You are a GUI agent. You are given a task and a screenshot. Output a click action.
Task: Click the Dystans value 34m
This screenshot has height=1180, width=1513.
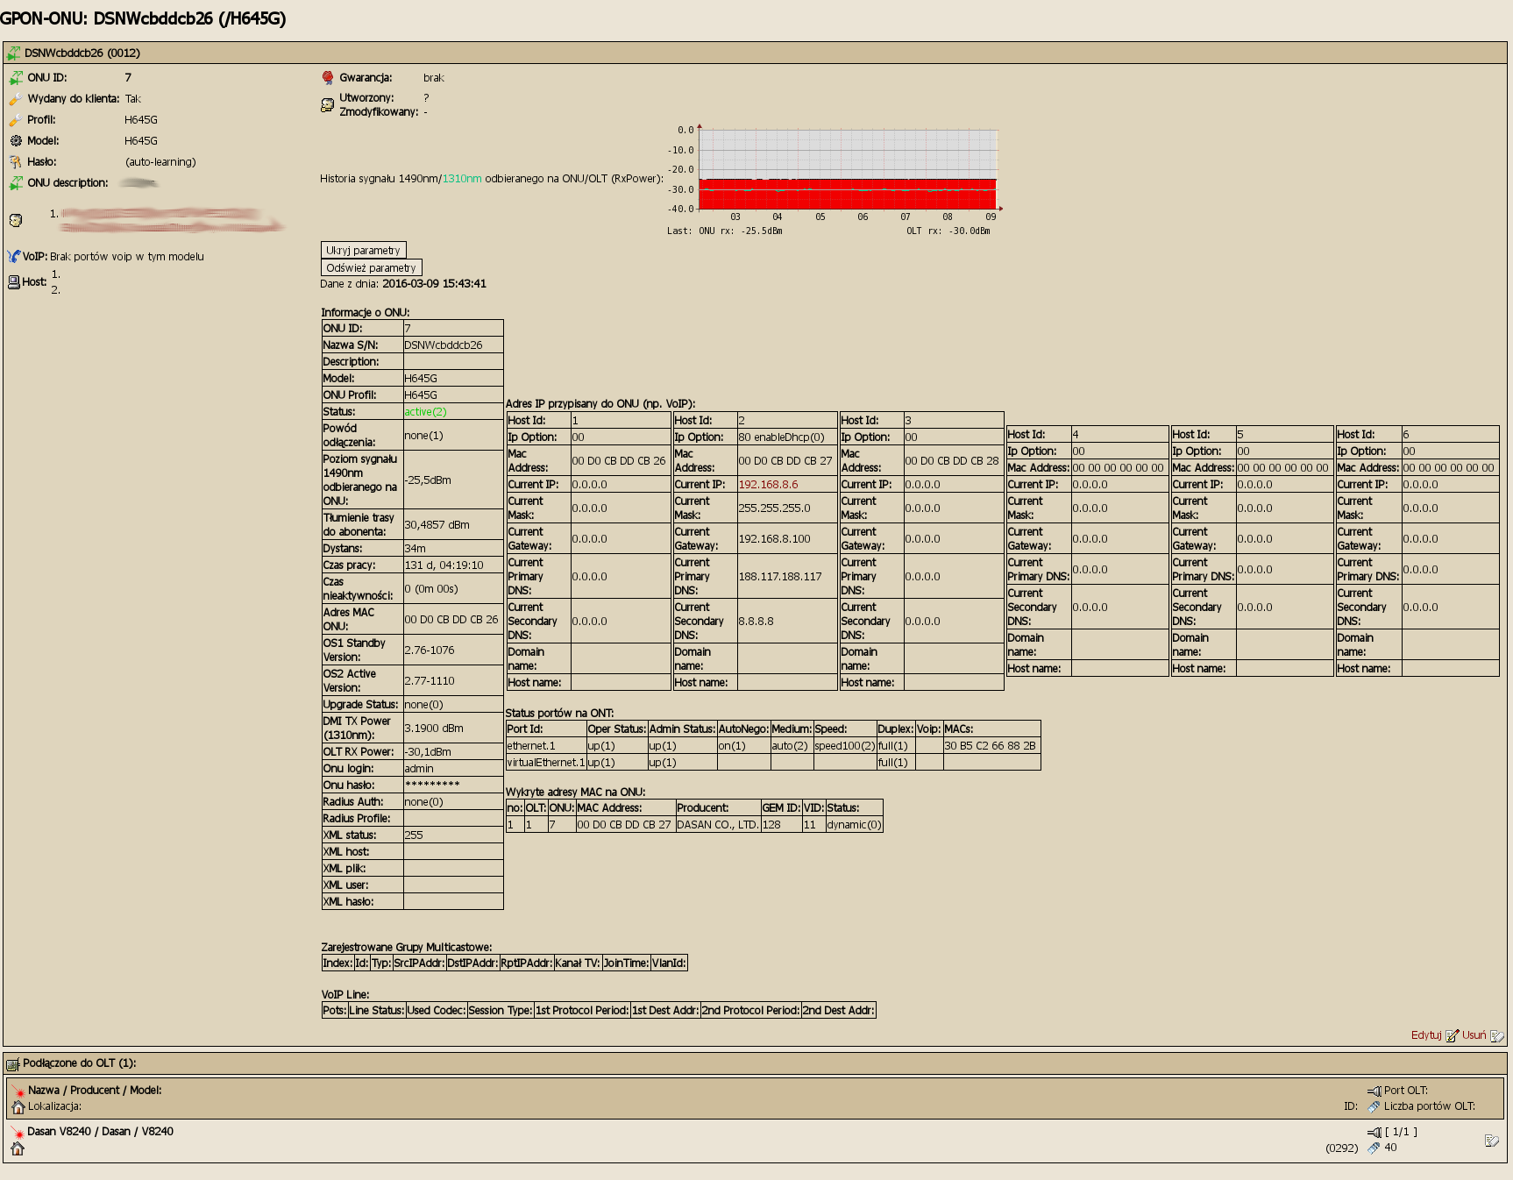pos(415,549)
